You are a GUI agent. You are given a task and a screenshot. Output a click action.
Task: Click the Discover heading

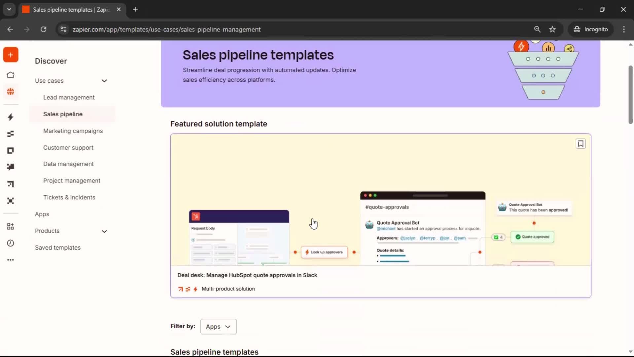[51, 61]
